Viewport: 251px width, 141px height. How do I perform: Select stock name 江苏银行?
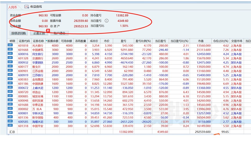pos(38,75)
